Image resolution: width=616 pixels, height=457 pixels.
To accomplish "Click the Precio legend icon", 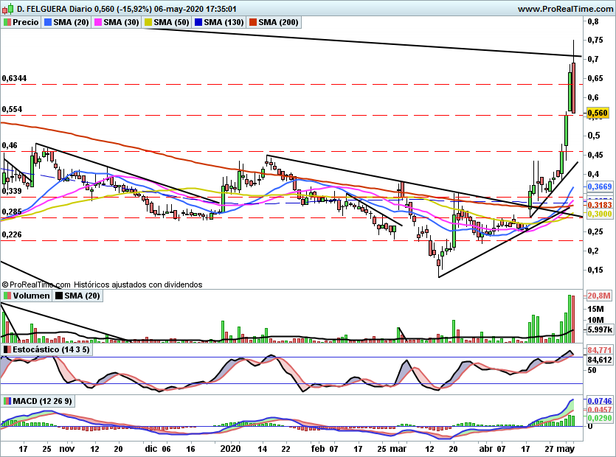I will point(7,22).
